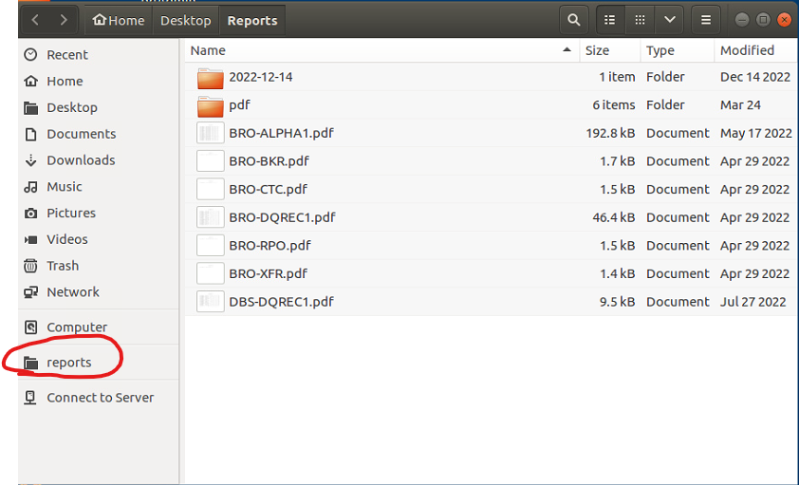
Task: Select the BRO-ALPHA1.pdf thumbnail
Action: pyautogui.click(x=210, y=133)
